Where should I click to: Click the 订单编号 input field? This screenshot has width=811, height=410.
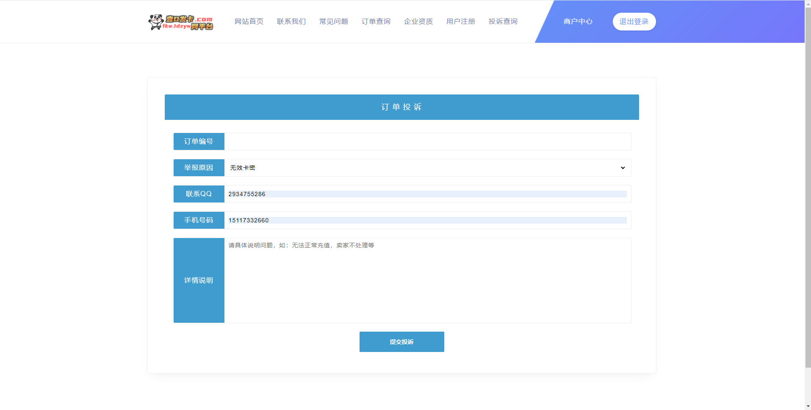427,141
